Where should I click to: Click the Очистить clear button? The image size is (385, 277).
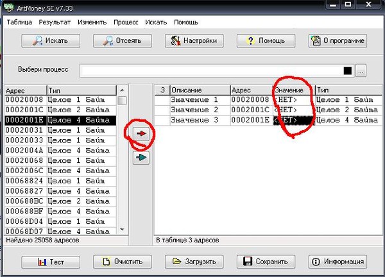[x=123, y=262]
